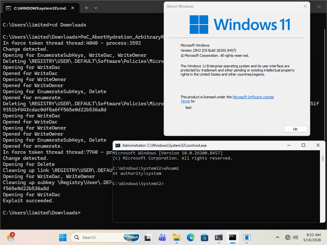The width and height of the screenshot is (327, 245).
Task: Open the weather widget with badge
Action: (11, 237)
